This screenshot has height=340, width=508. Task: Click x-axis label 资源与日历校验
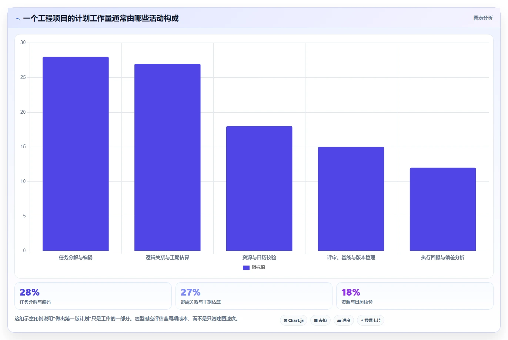coord(259,257)
